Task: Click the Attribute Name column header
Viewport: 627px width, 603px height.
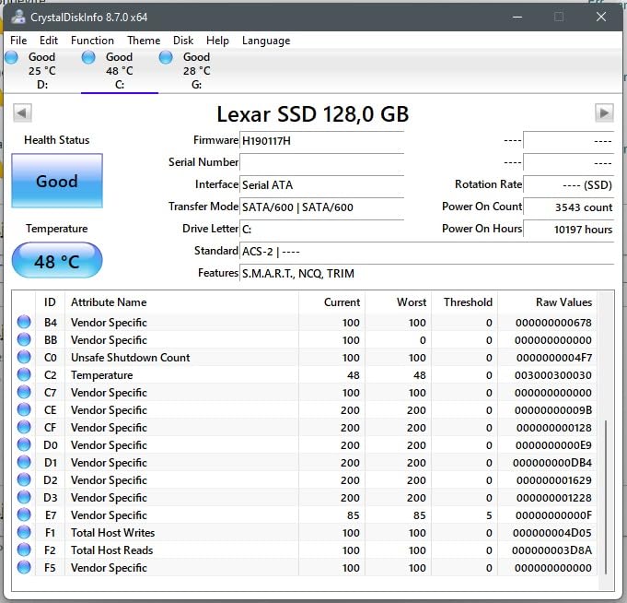Action: 182,302
